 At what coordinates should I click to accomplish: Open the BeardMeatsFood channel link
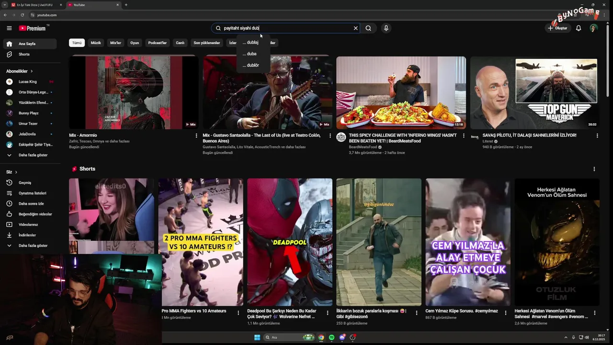[x=363, y=147]
